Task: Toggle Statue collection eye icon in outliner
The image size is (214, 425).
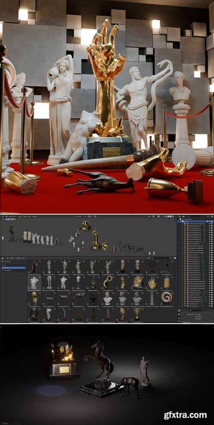Action: (x=210, y=221)
